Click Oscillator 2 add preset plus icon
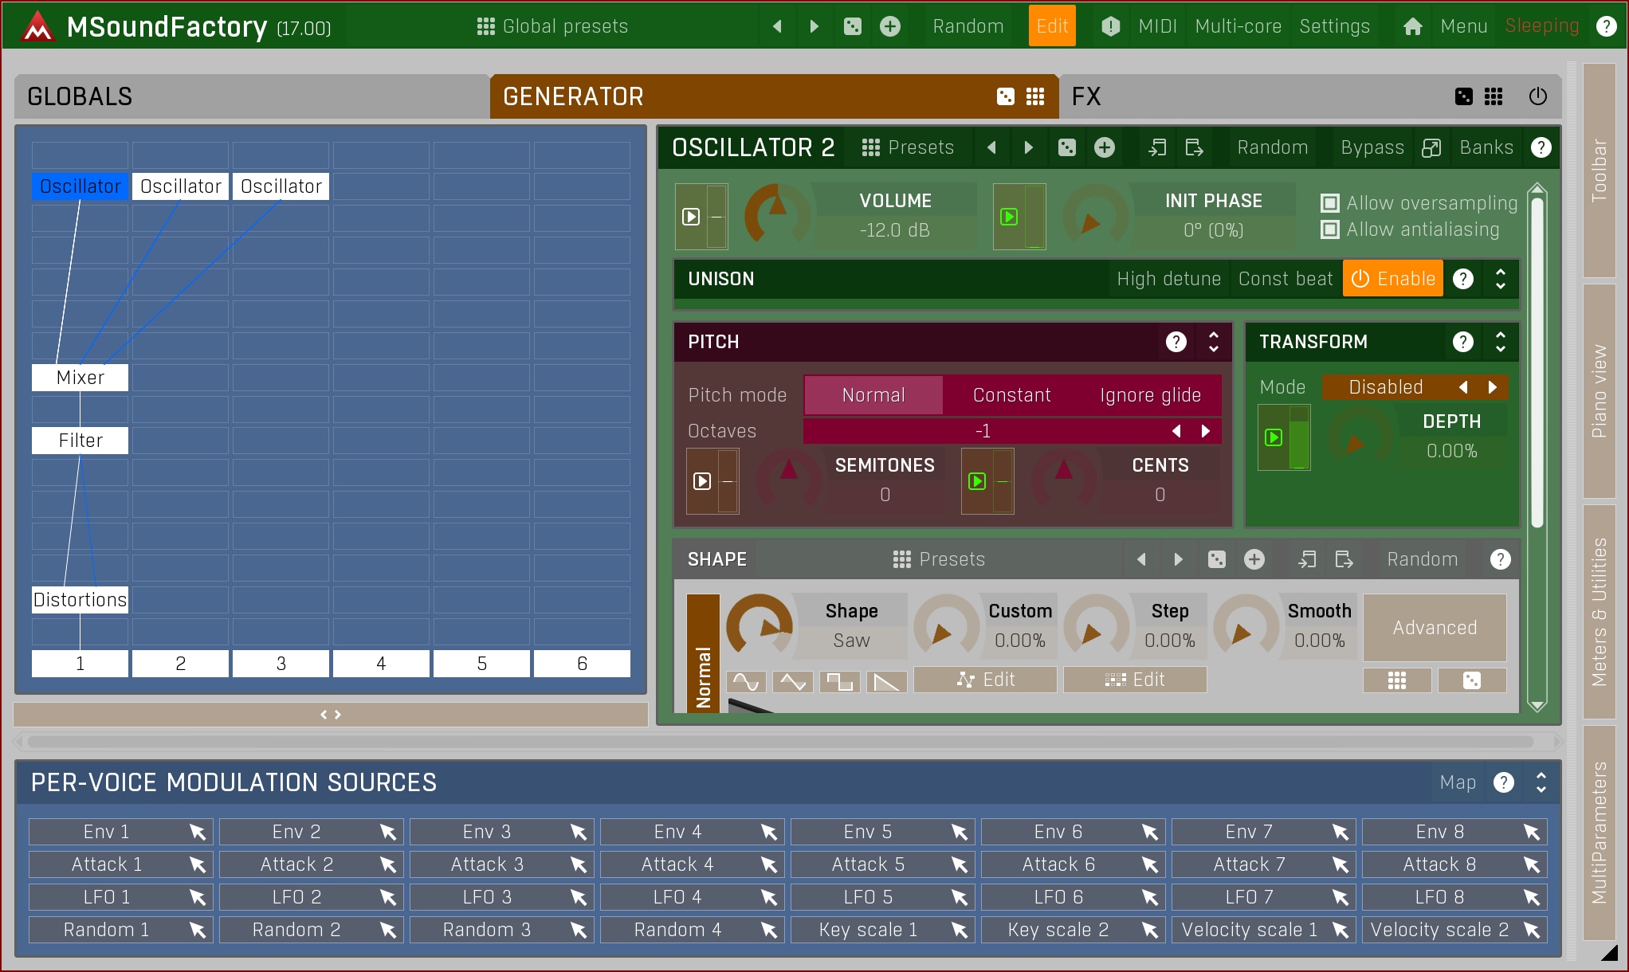Viewport: 1629px width, 972px height. click(1104, 147)
